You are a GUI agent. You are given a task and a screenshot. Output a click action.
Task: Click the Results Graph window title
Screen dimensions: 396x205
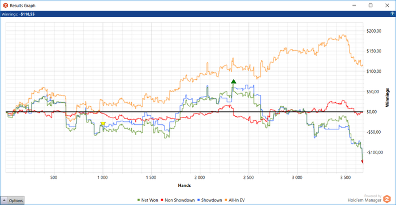[23, 6]
